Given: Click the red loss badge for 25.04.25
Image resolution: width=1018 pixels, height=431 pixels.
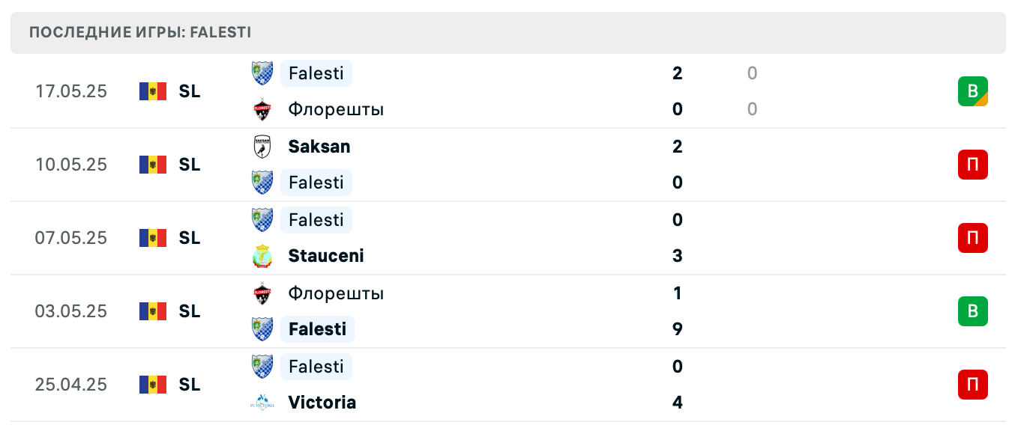Looking at the screenshot, I should pos(972,385).
